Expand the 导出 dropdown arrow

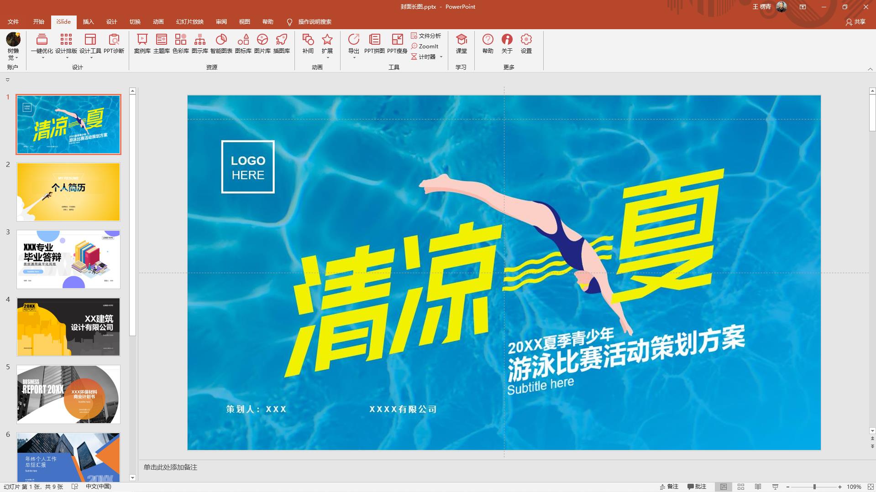[x=354, y=57]
